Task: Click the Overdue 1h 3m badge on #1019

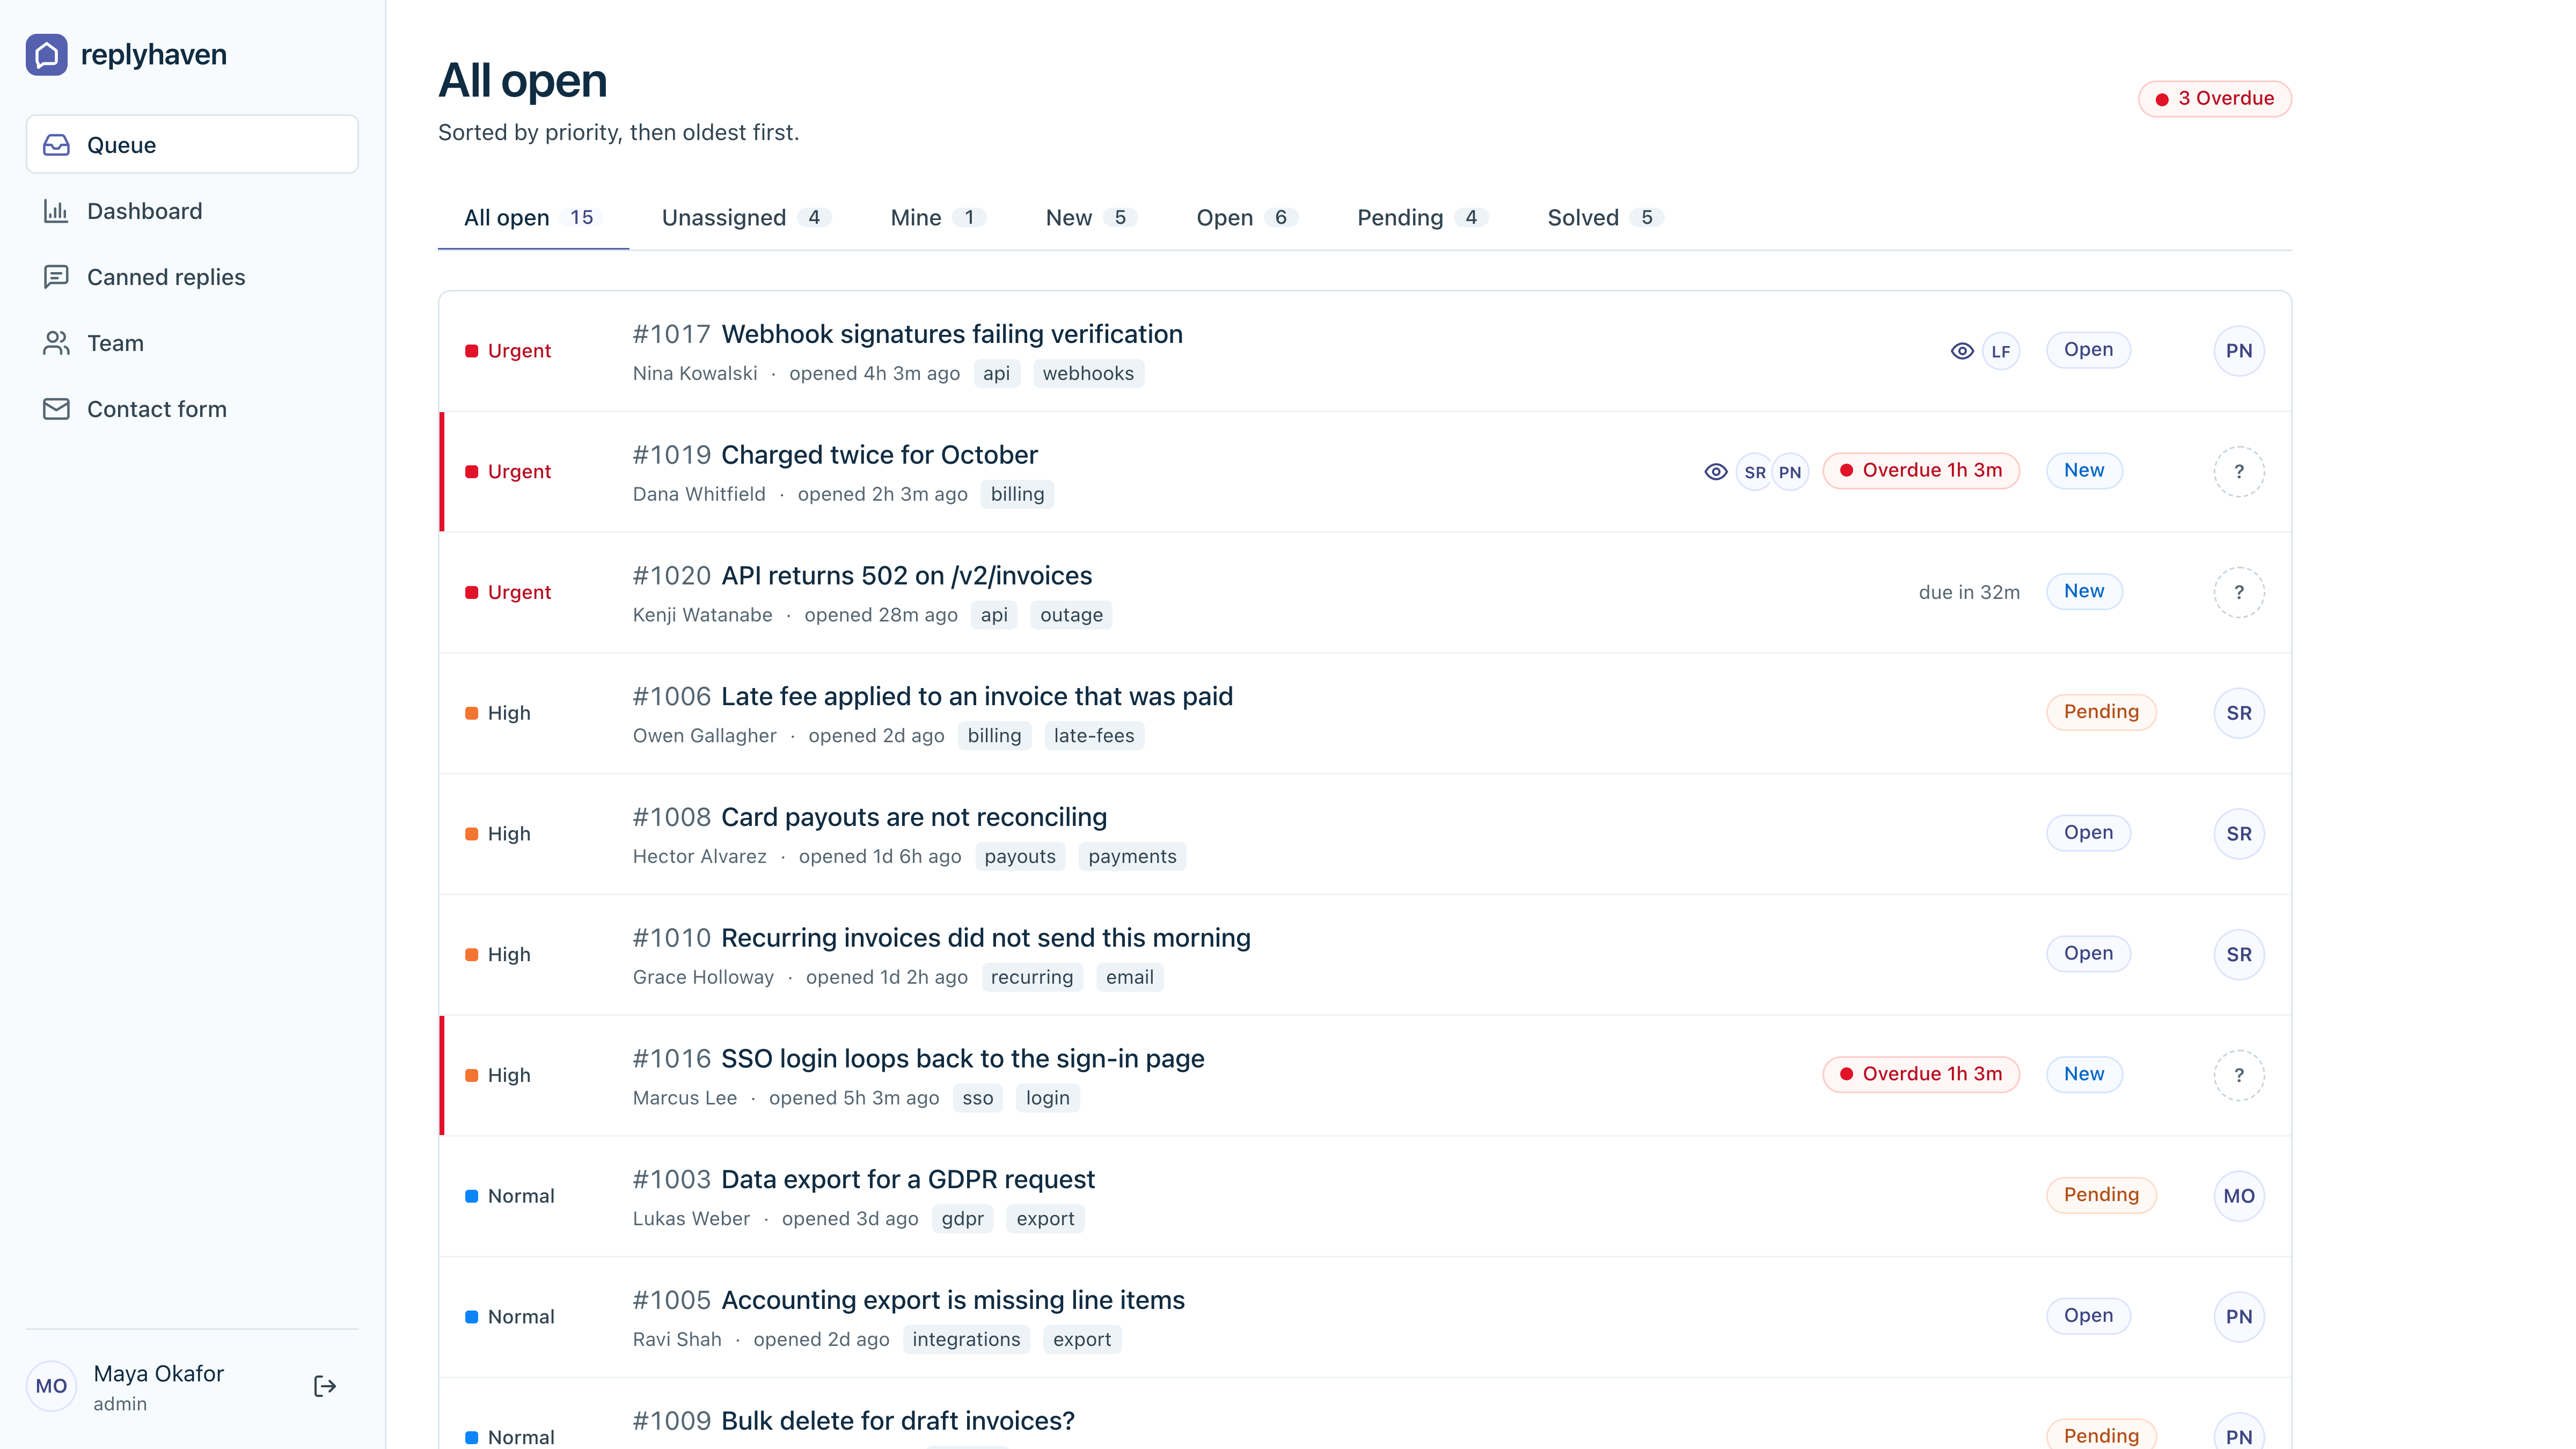Action: coord(1921,471)
